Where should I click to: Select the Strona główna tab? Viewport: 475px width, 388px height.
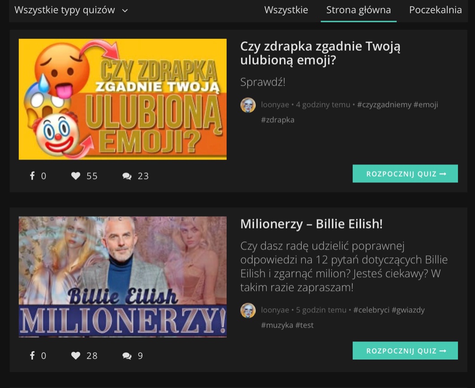pos(358,11)
